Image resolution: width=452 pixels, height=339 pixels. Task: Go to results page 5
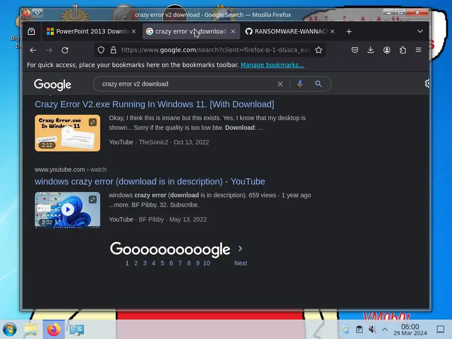(x=162, y=263)
